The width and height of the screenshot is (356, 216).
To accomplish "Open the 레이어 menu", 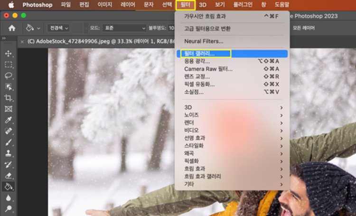I will [128, 5].
